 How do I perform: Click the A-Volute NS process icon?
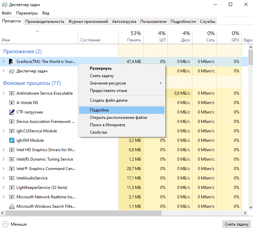[x=11, y=103]
